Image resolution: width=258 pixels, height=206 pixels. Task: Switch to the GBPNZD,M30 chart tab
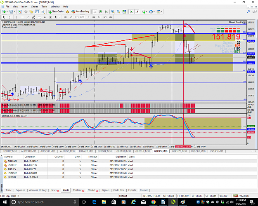click(179, 151)
